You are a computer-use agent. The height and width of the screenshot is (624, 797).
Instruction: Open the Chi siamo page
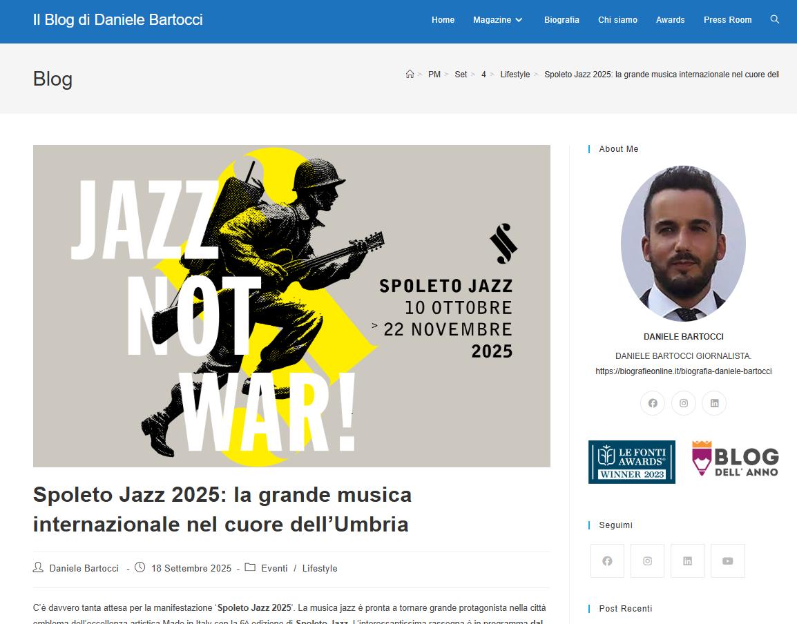(617, 20)
